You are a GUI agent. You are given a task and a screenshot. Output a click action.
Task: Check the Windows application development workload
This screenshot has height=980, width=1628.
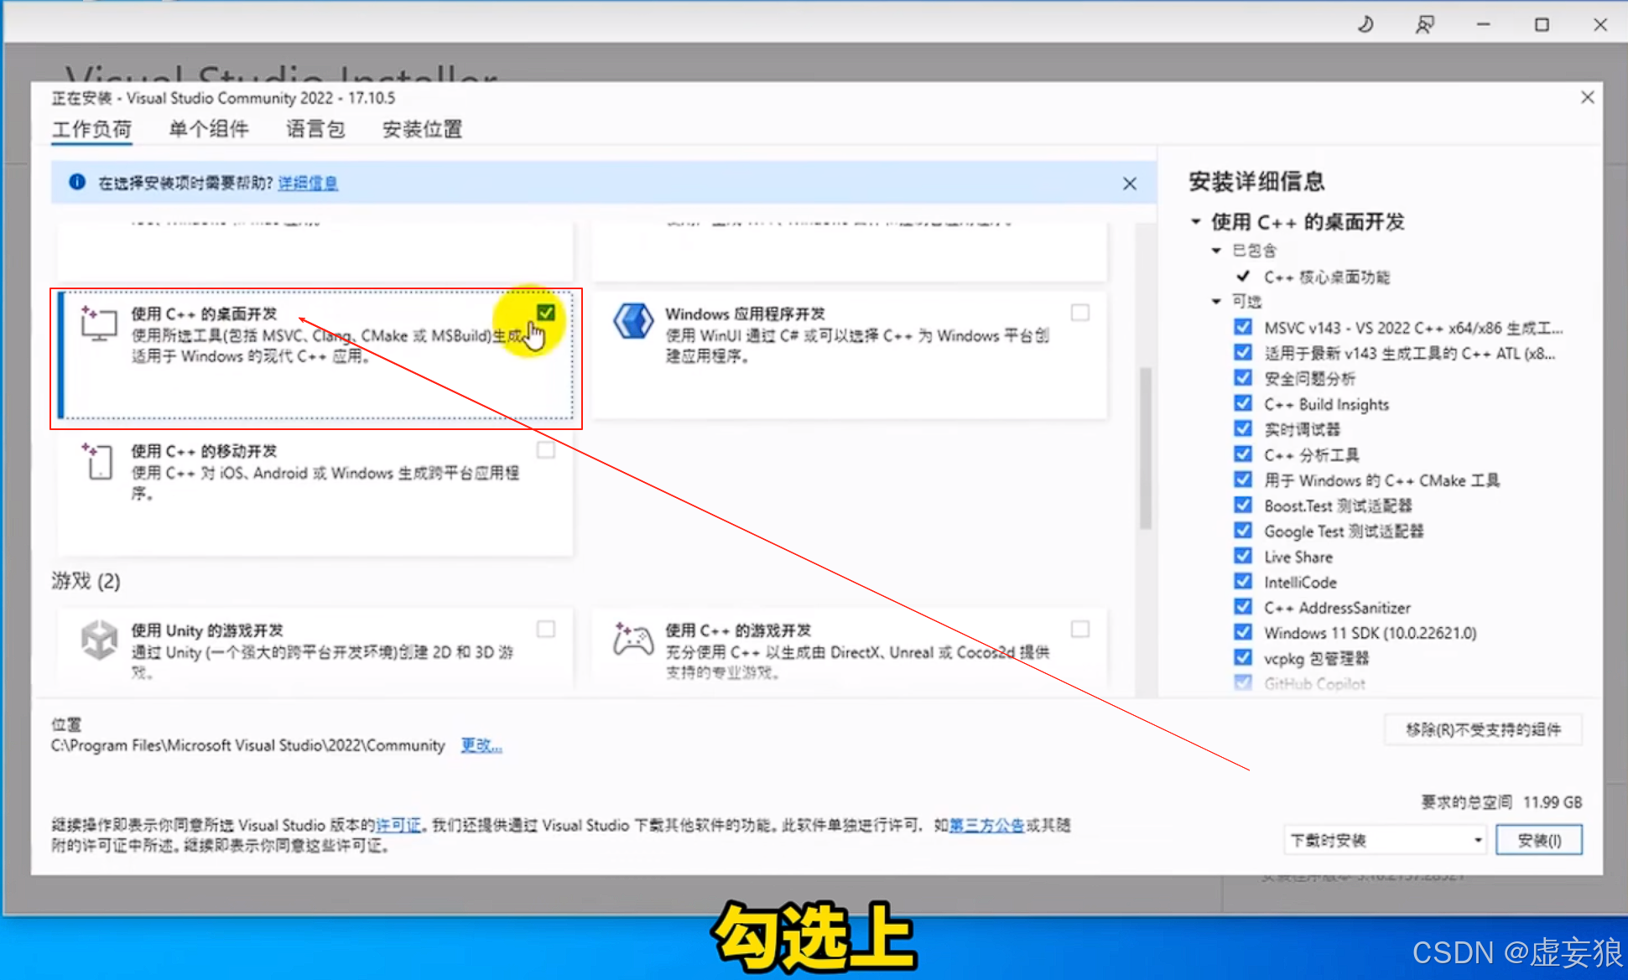pyautogui.click(x=1080, y=313)
